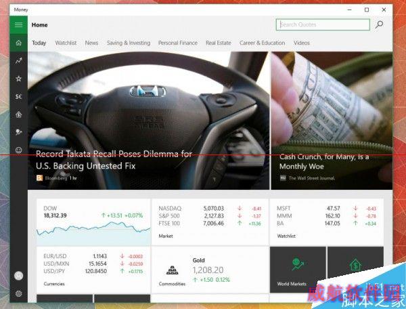Select the USD/MXN currency row
The width and height of the screenshot is (406, 309).
[x=93, y=264]
